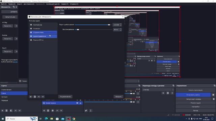The image size is (216, 121).
Task: Move selected scene down
Action: [x=20, y=111]
